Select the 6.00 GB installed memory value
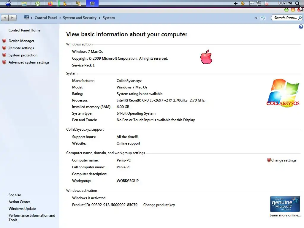 [x=123, y=107]
